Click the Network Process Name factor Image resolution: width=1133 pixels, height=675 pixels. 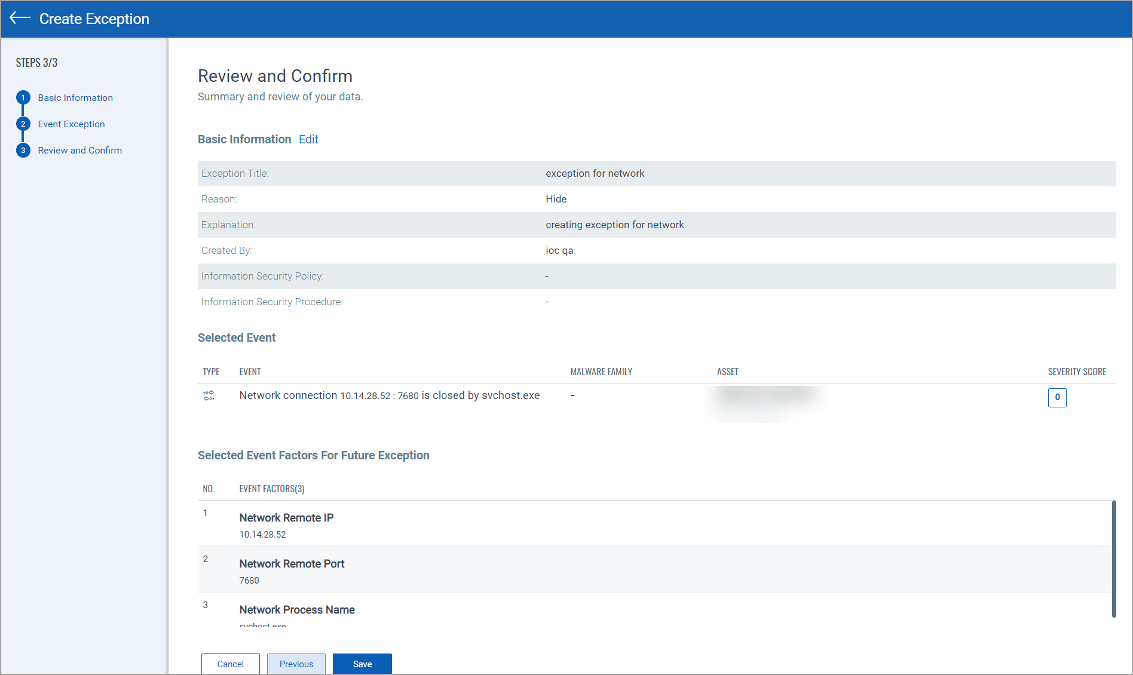point(297,610)
